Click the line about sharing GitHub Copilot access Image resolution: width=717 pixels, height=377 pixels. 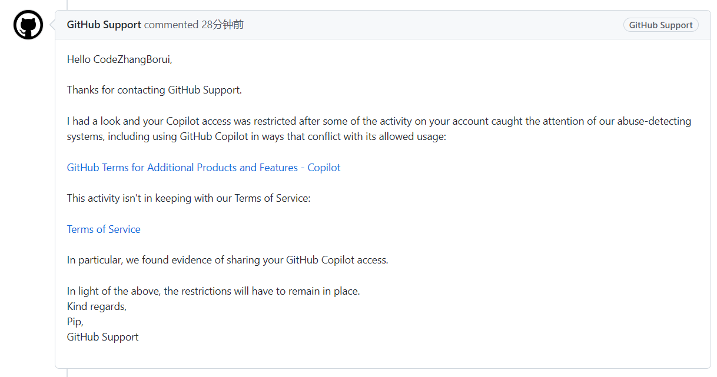click(228, 260)
